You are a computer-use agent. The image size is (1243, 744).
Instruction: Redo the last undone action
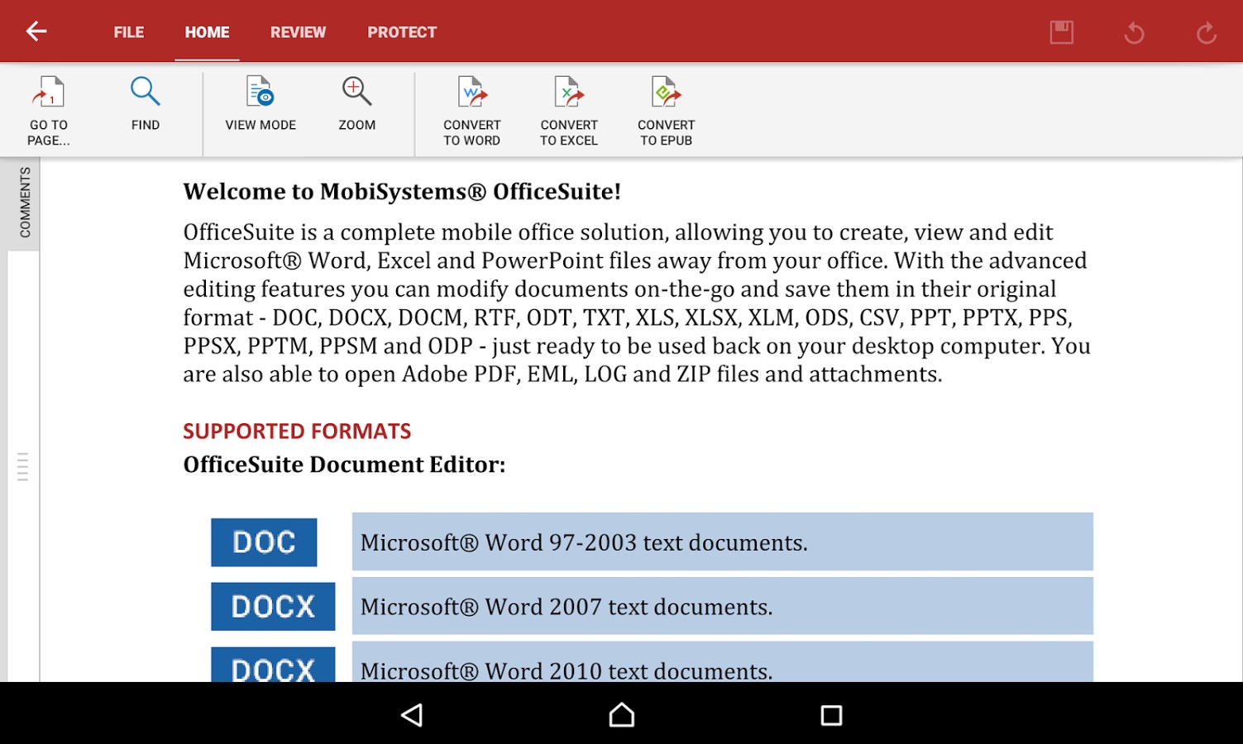1206,31
